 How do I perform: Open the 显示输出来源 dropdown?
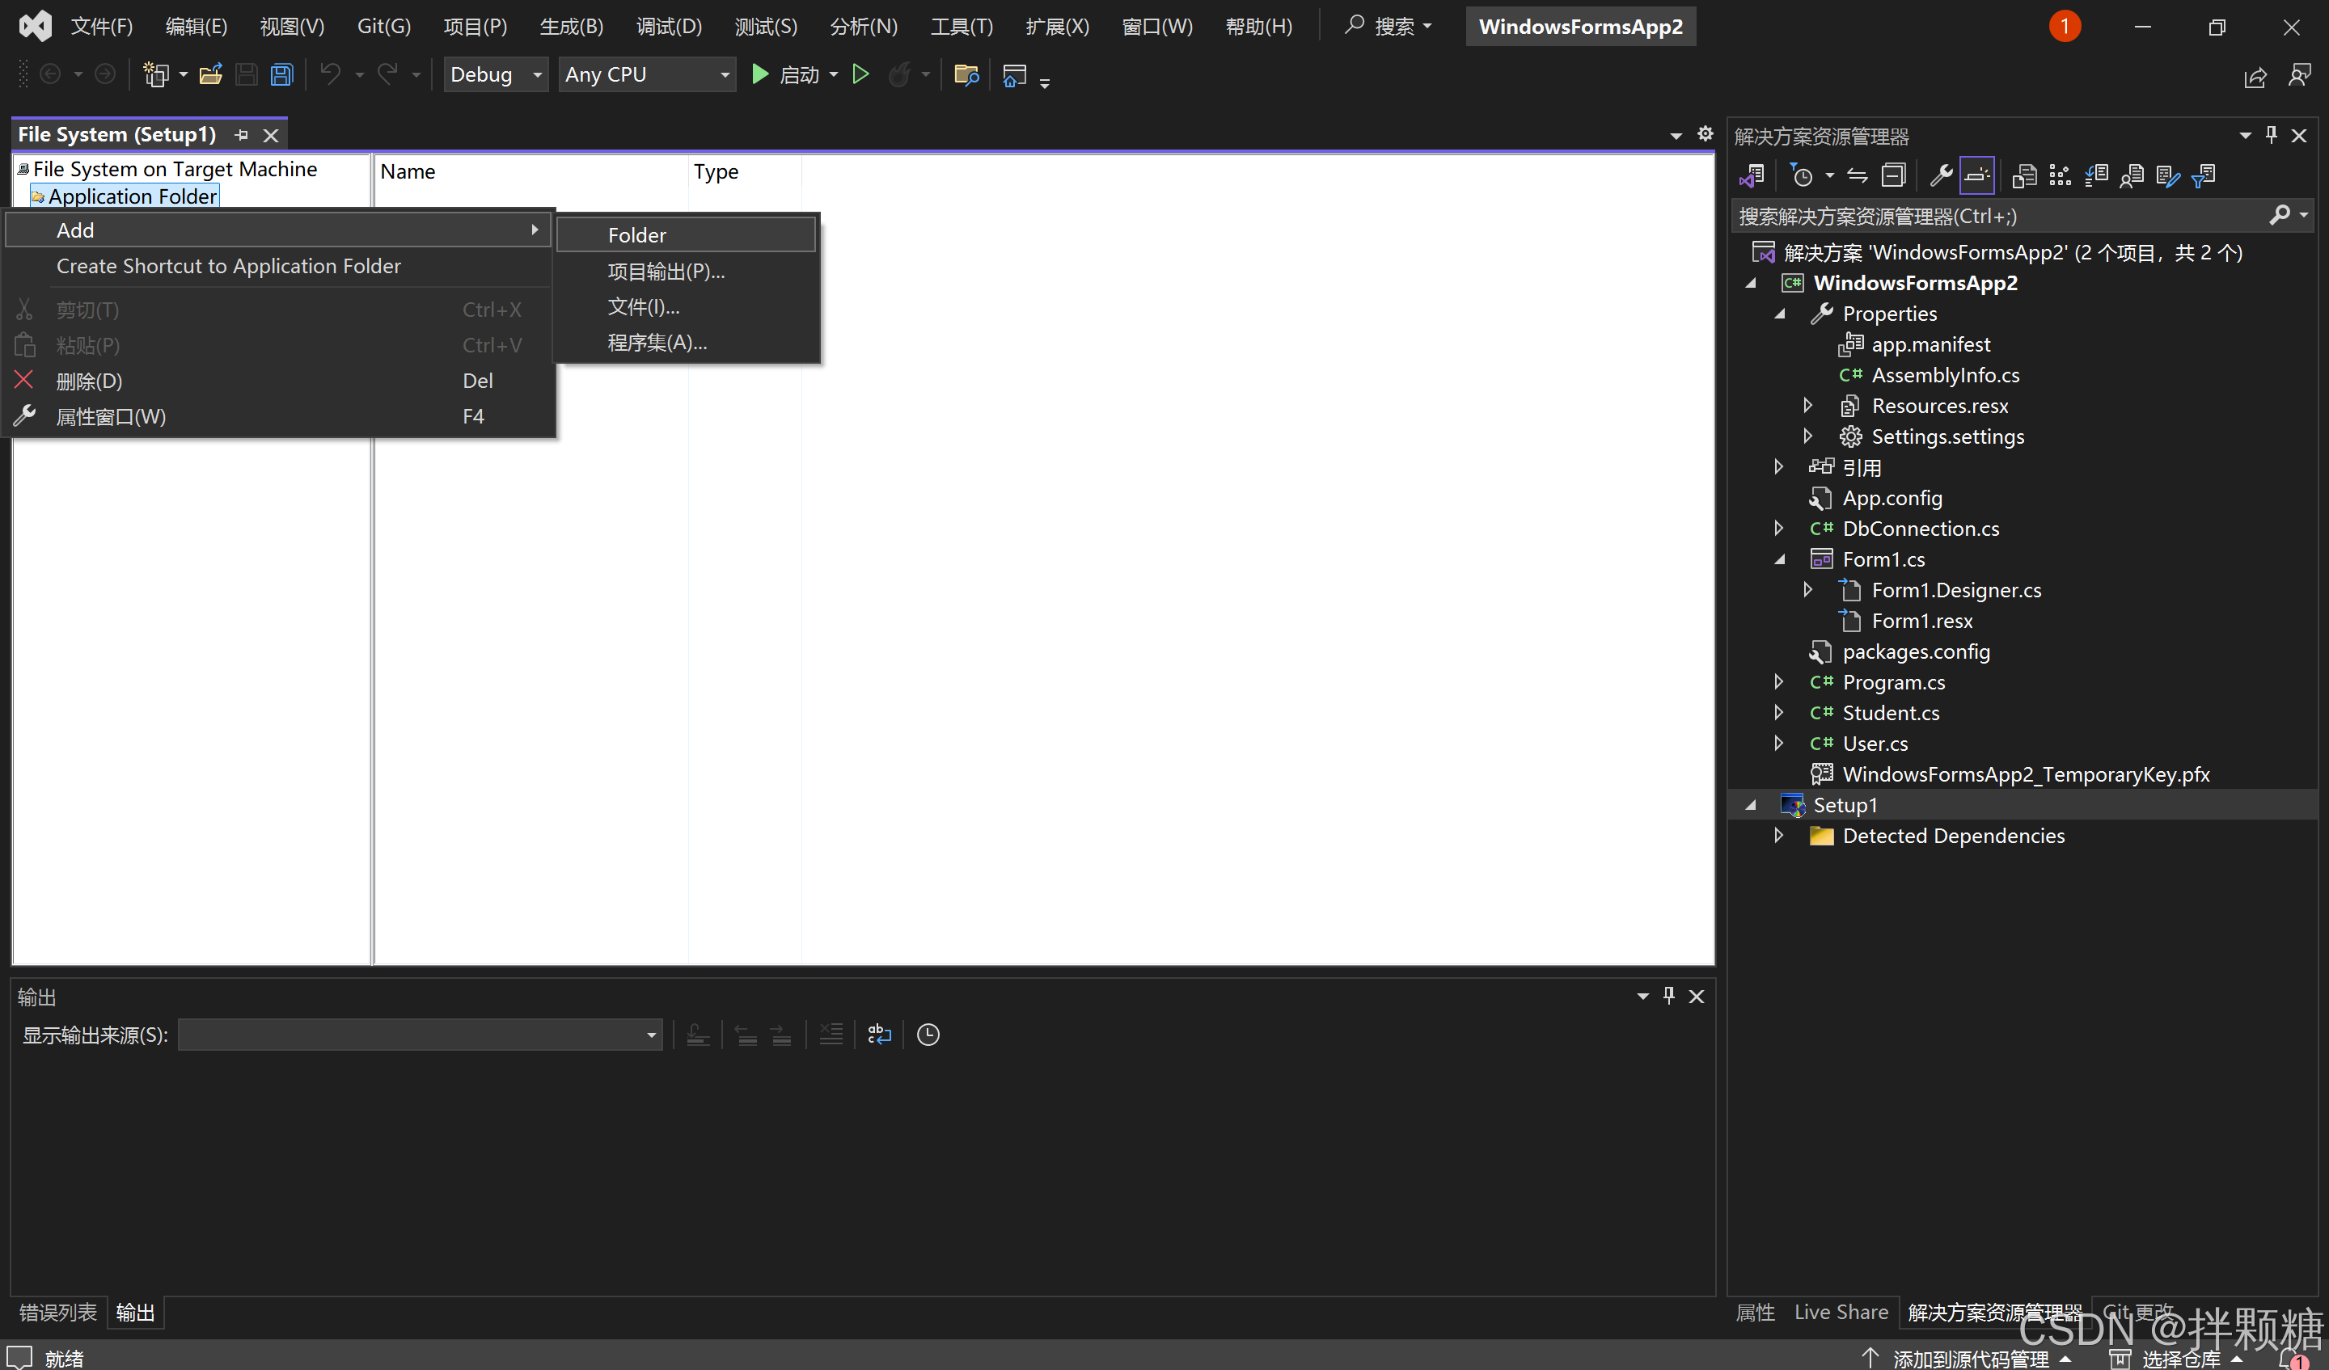tap(652, 1035)
